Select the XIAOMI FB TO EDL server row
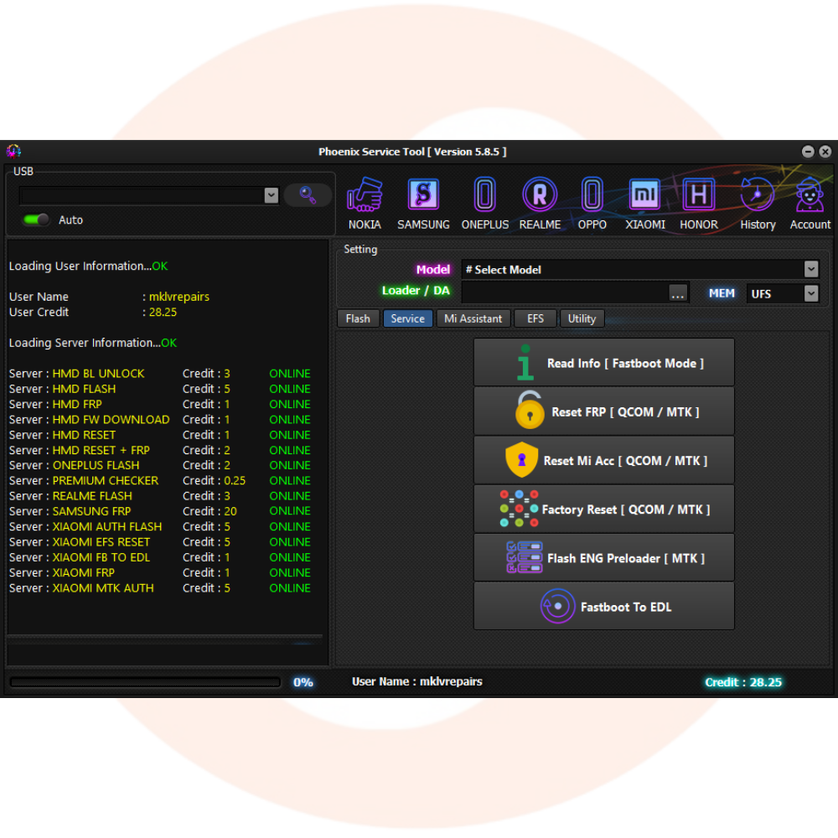Image resolution: width=838 pixels, height=838 pixels. (160, 557)
